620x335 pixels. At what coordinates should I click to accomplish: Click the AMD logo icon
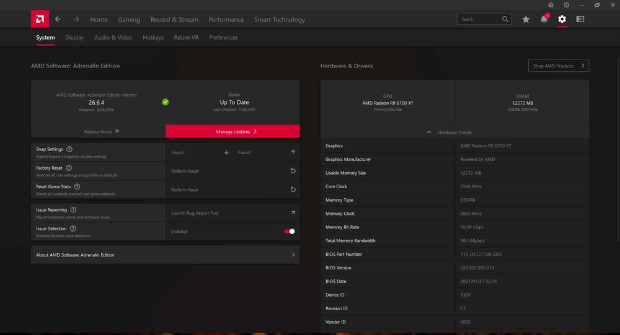pos(40,19)
